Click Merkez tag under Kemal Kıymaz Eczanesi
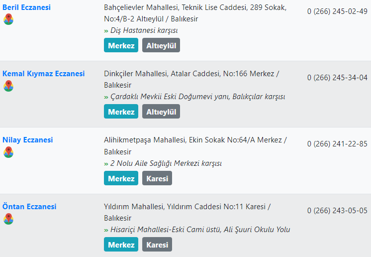The height and width of the screenshot is (257, 371). coord(121,112)
